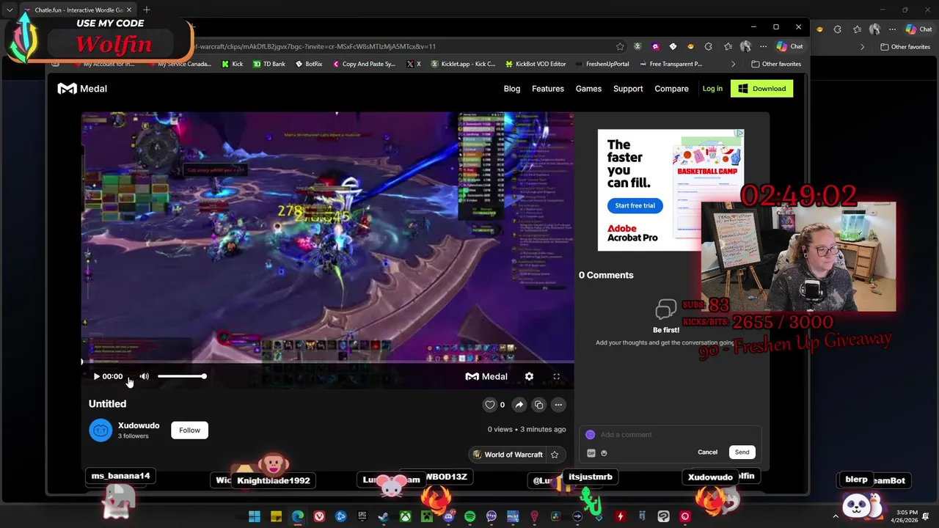Copy the clip link icon
Screen dimensions: 939x528
(538, 405)
